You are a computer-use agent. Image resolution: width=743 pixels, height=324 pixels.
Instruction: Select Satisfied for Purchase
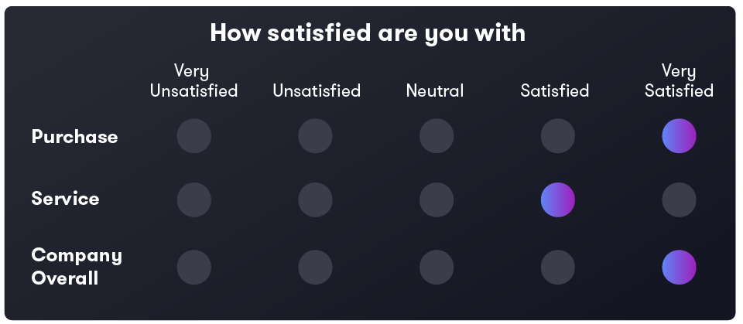click(558, 136)
